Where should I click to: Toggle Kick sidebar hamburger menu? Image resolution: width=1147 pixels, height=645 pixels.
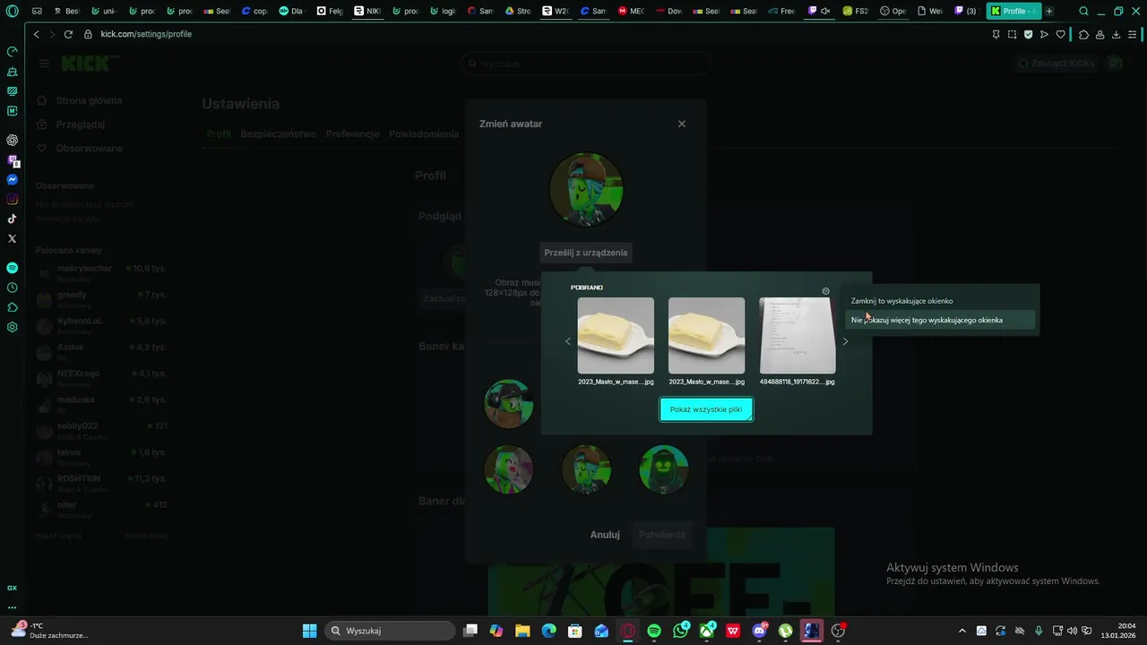tap(44, 64)
